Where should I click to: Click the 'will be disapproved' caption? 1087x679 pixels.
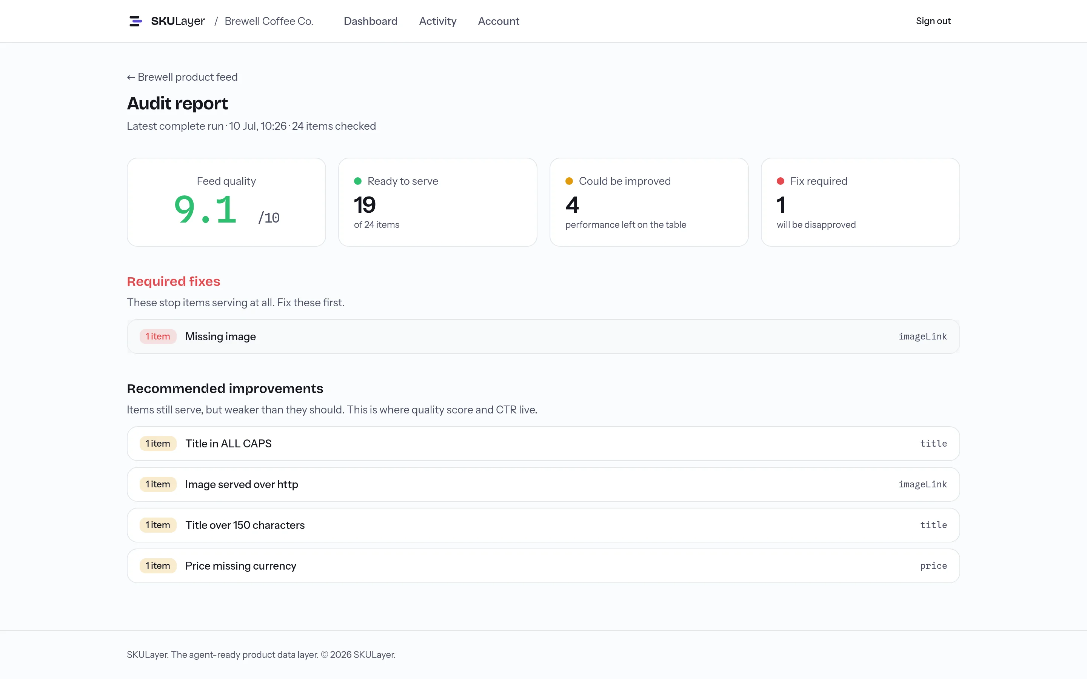coord(816,224)
